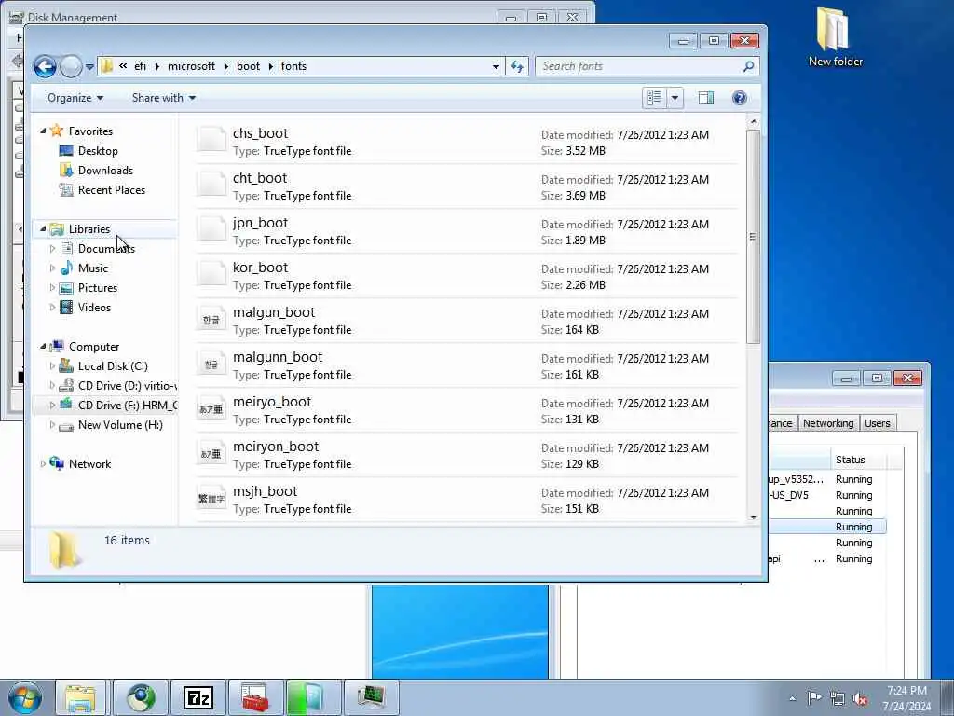Select the boot breadcrumb segment
954x716 pixels.
pos(248,66)
